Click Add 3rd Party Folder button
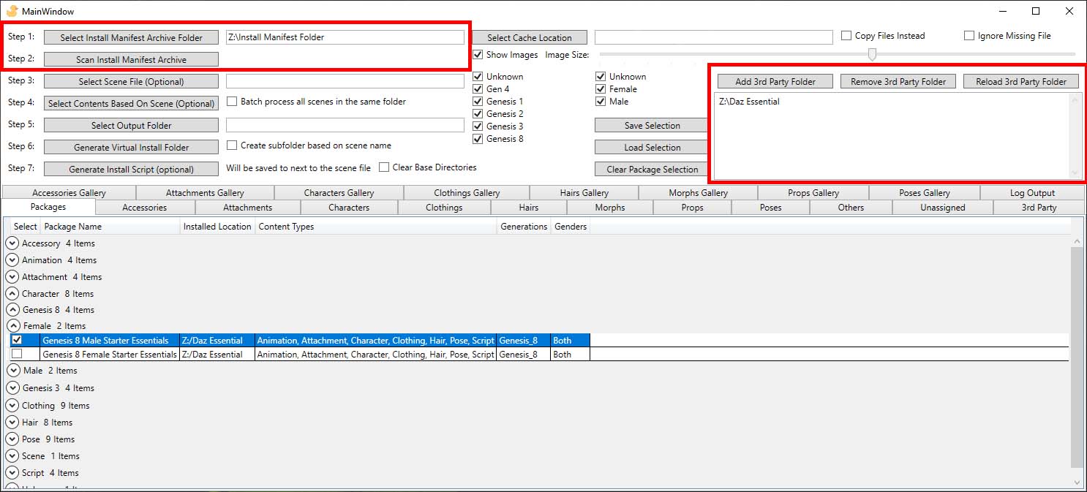This screenshot has height=492, width=1087. pyautogui.click(x=775, y=81)
